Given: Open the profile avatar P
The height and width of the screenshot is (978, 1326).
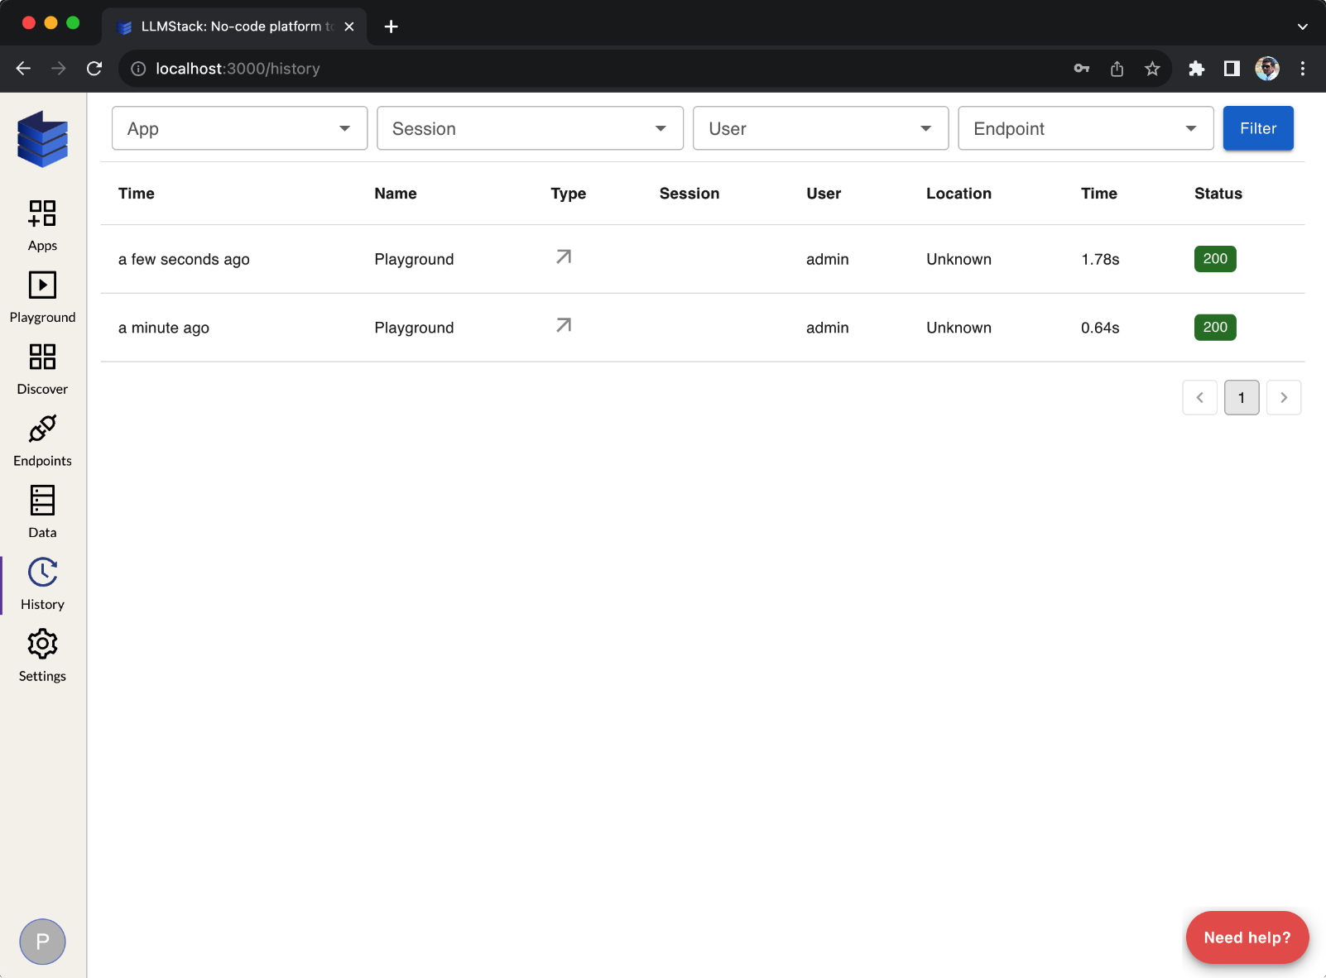Looking at the screenshot, I should (x=42, y=942).
